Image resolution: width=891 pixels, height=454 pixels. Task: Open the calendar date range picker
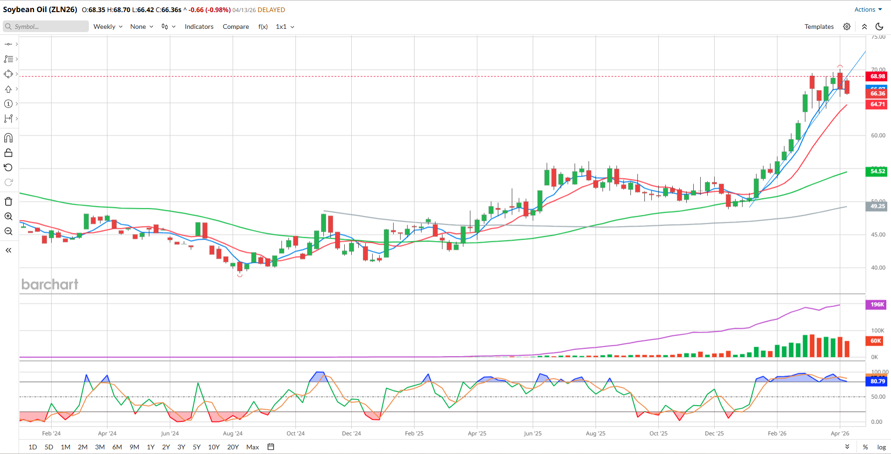pyautogui.click(x=271, y=447)
